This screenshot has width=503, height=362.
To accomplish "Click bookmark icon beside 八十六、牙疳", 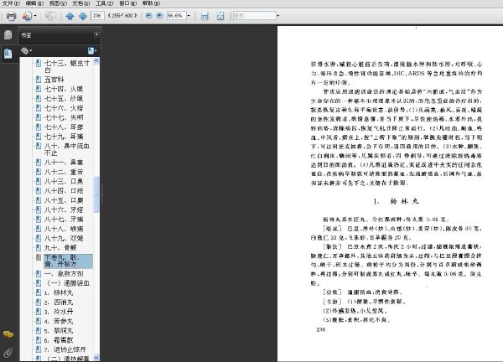I will pyautogui.click(x=39, y=209).
